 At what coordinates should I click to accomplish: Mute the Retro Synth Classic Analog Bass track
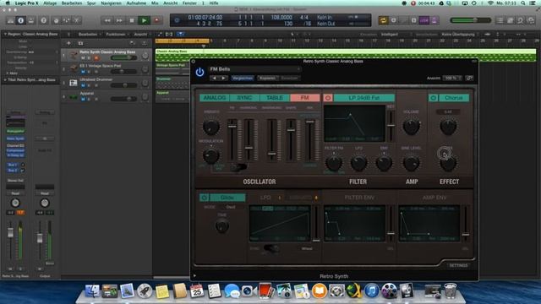tap(83, 58)
